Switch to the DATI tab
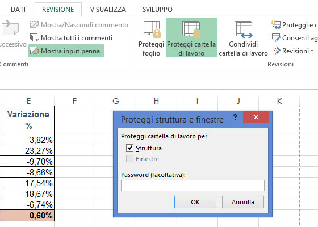 coord(18,10)
